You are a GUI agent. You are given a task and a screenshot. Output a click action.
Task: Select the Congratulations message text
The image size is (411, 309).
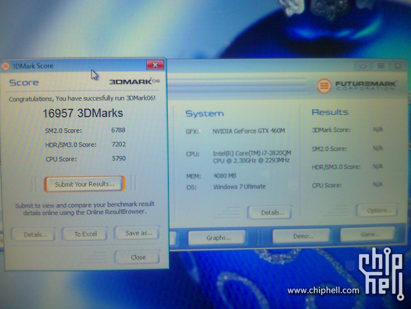pos(82,99)
